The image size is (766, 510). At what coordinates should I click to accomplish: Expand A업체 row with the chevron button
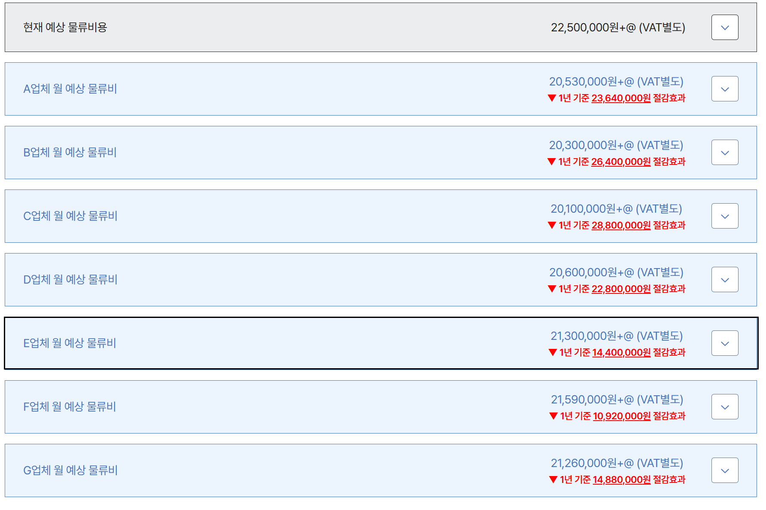point(724,89)
